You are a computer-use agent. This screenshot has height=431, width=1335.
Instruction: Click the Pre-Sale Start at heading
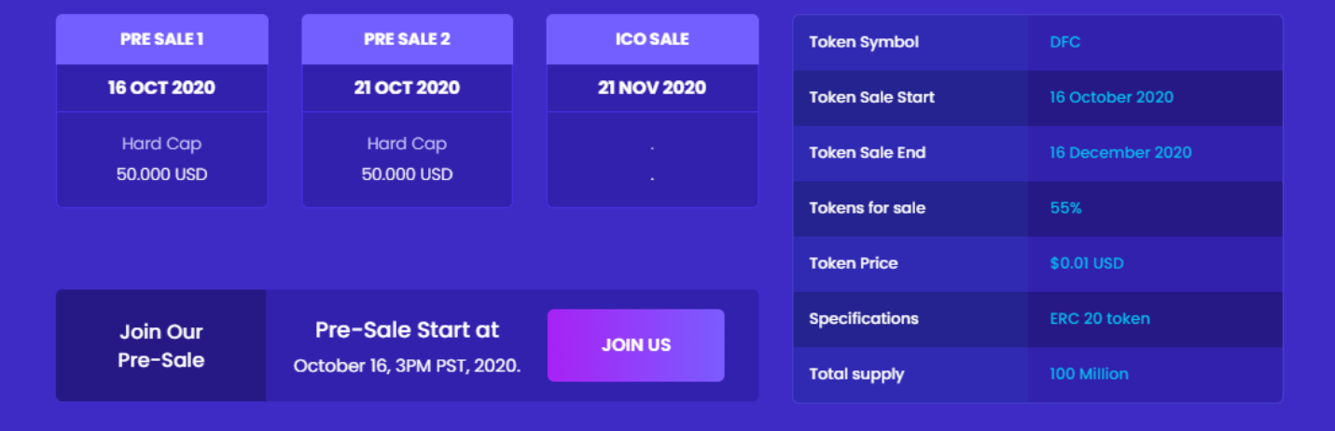click(x=407, y=329)
